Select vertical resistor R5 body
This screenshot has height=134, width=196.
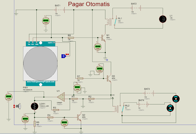[35, 124]
